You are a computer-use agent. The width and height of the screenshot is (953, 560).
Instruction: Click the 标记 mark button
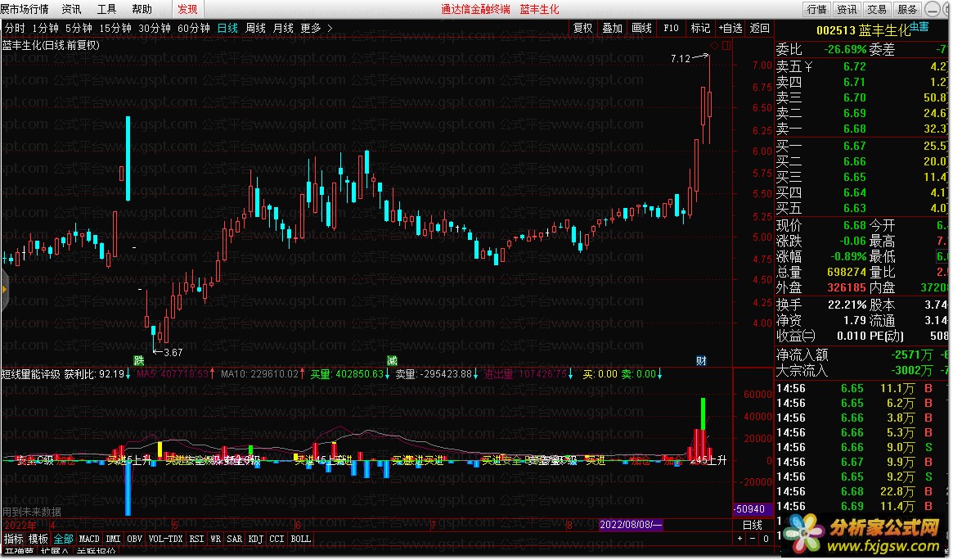tap(700, 28)
